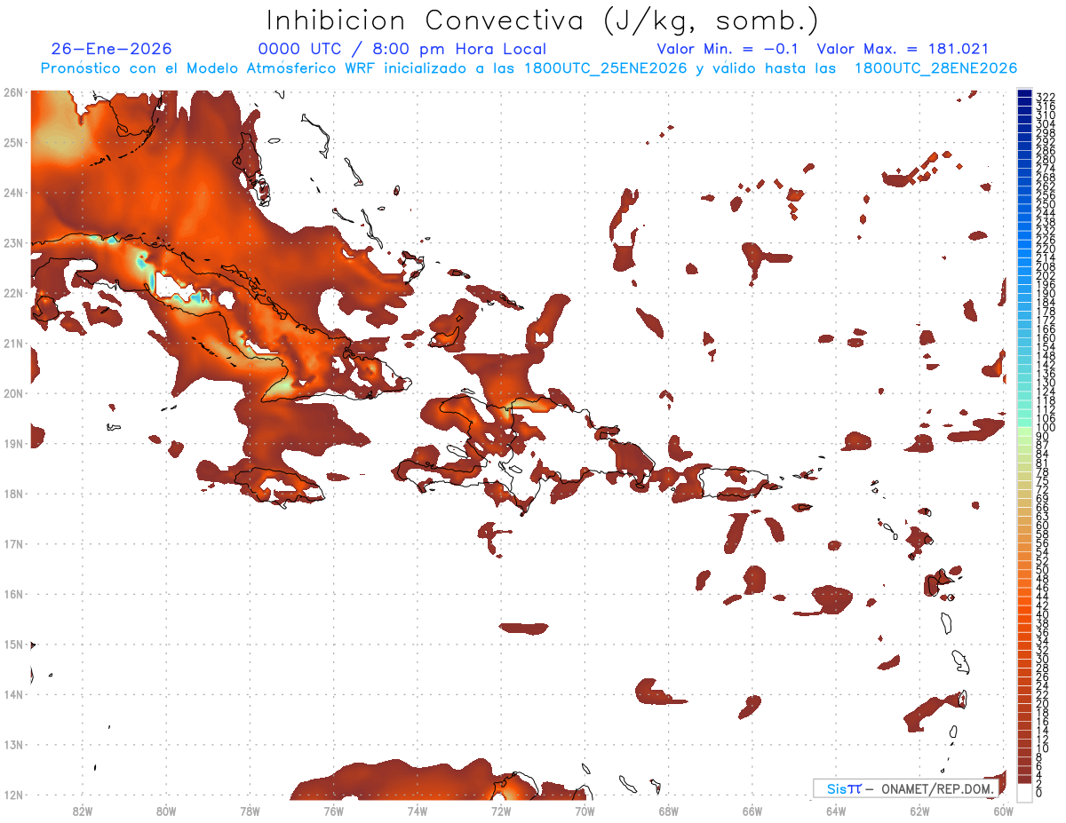
Task: Click the dark blue swatch beside 322
Action: tap(1025, 94)
